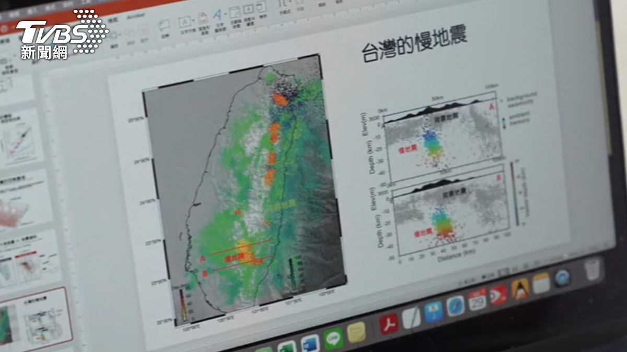Switch to the Acrobat ribbon tab
Screen dimensions: 627x352
coord(135,16)
